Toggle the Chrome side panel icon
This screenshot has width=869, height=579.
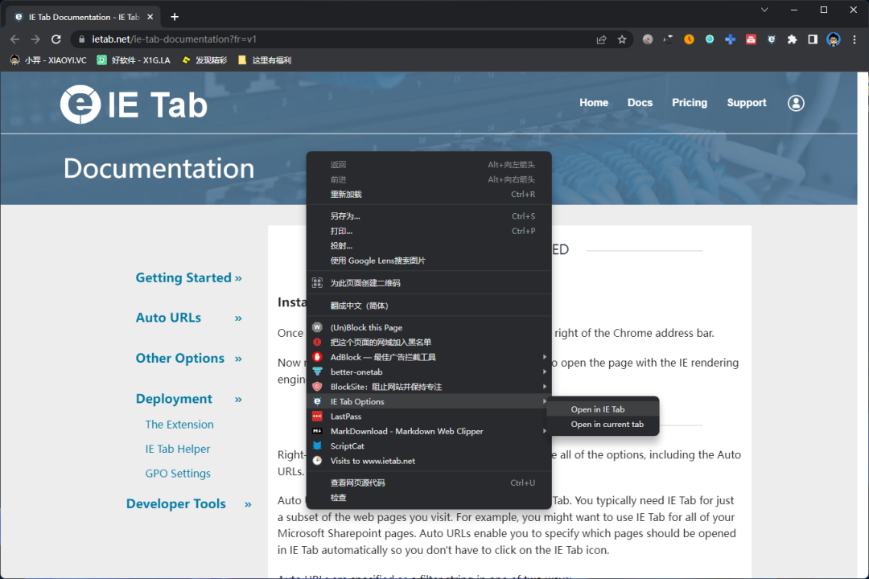click(813, 39)
